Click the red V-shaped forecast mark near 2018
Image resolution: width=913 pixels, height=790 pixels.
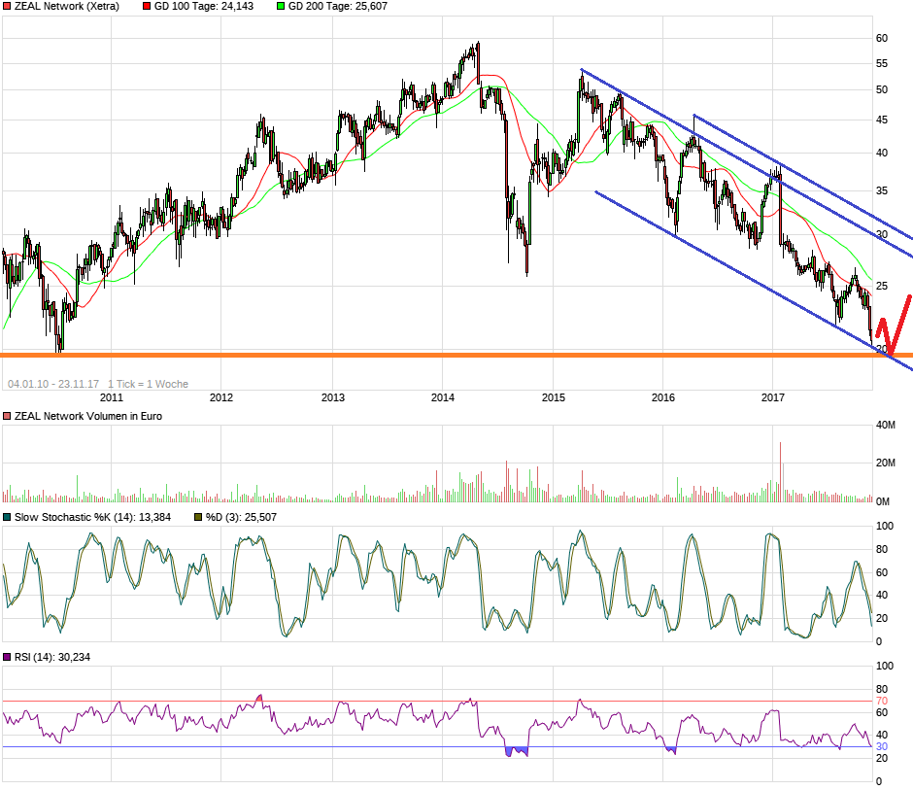point(894,326)
